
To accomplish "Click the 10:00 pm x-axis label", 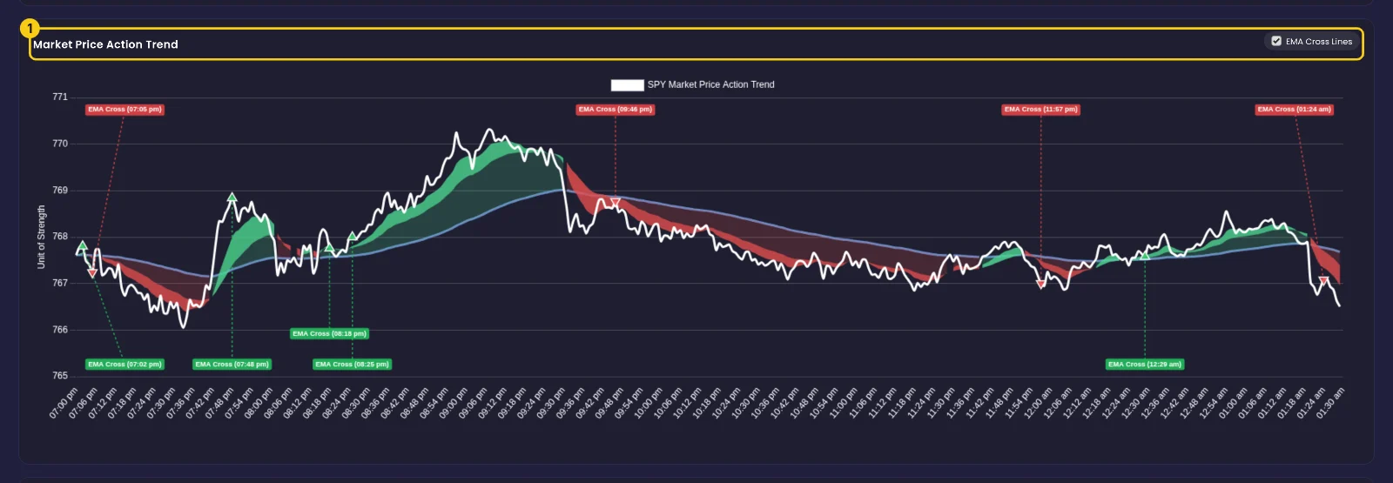I will click(650, 404).
